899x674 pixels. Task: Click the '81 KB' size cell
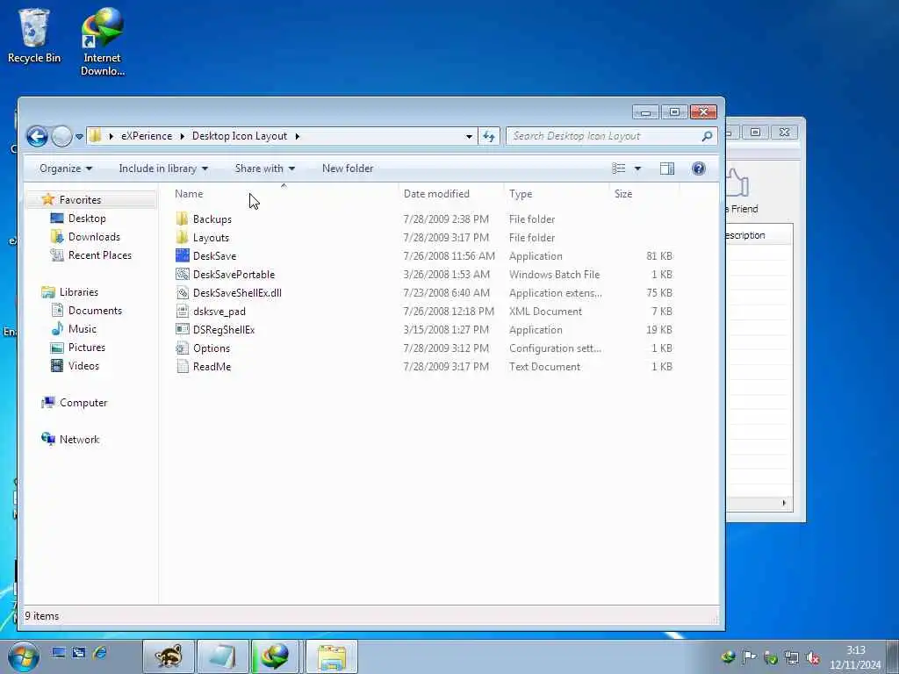659,255
